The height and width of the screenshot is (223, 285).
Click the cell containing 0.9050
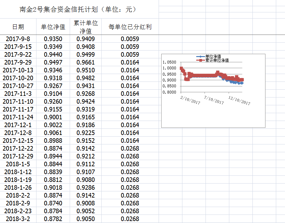[x=86, y=219]
